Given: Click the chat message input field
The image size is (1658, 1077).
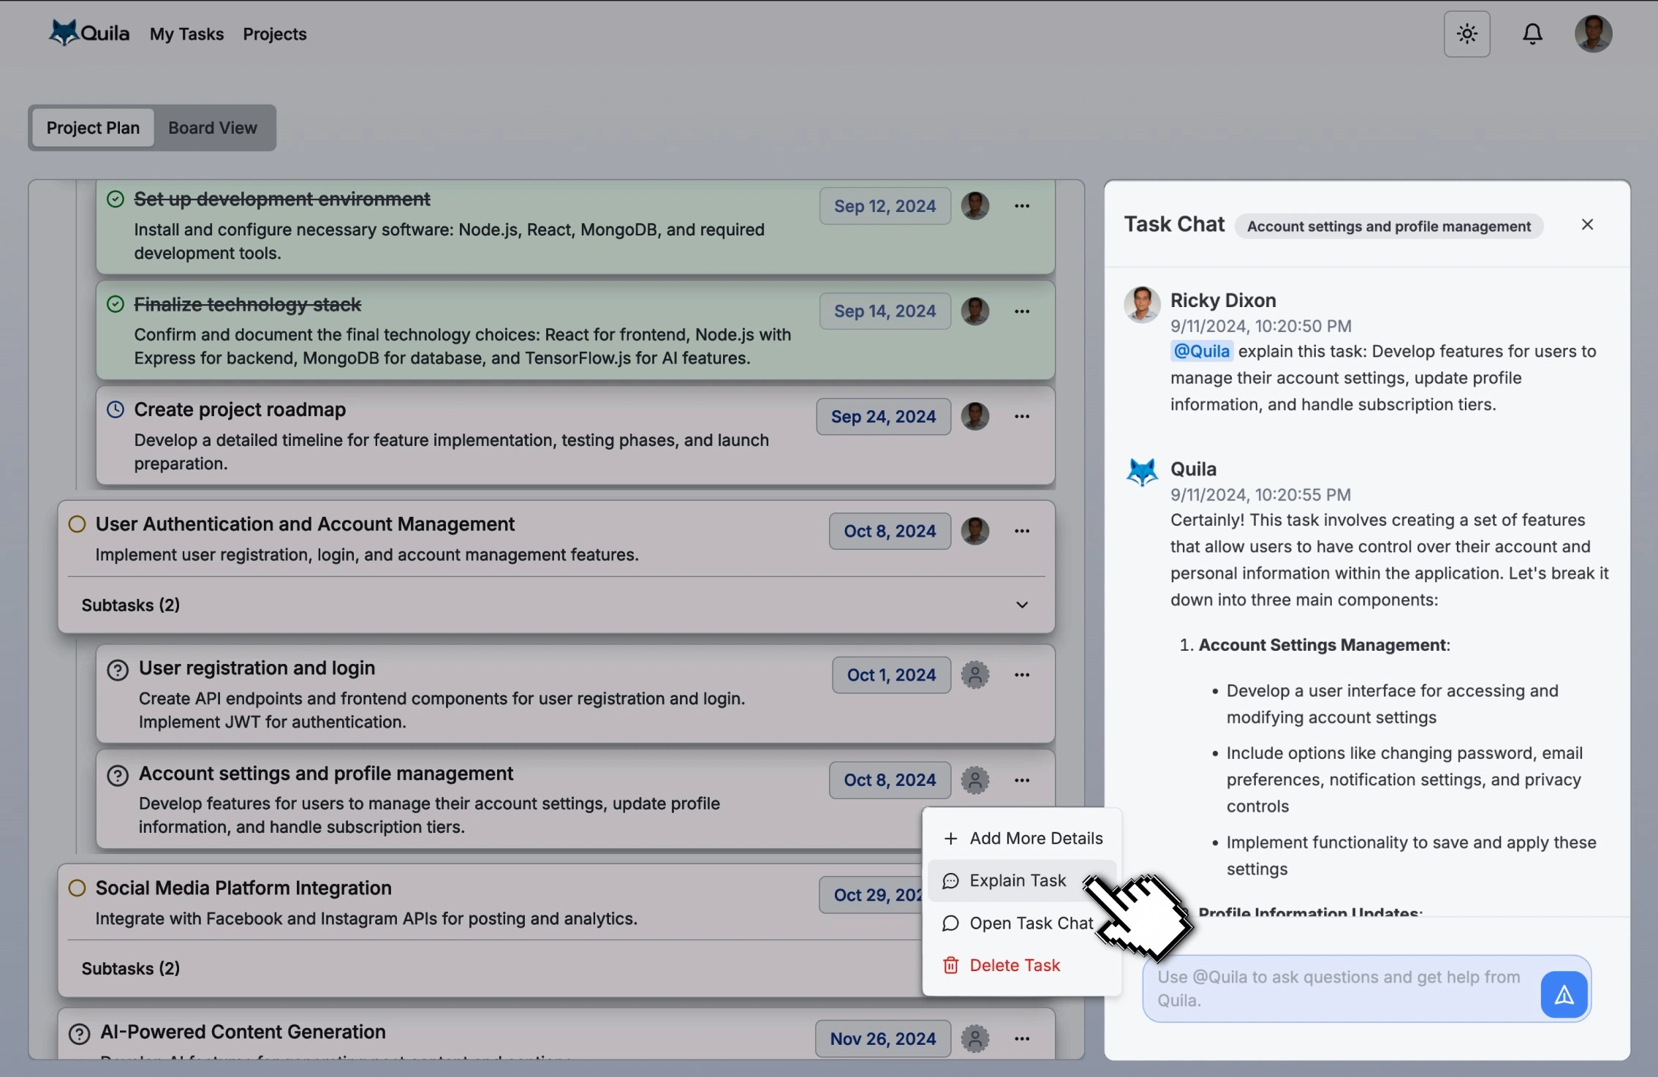Looking at the screenshot, I should point(1338,988).
